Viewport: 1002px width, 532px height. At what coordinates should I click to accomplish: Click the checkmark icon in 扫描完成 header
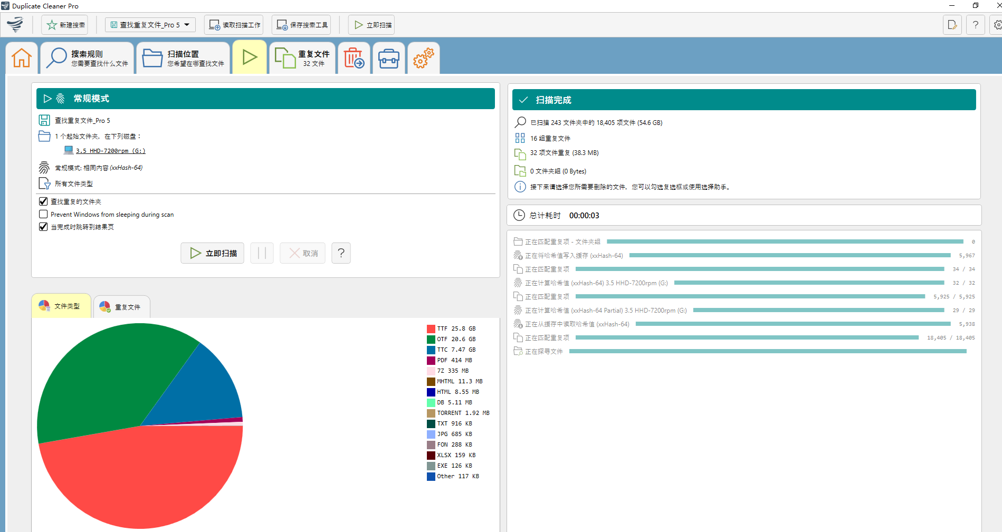point(523,100)
